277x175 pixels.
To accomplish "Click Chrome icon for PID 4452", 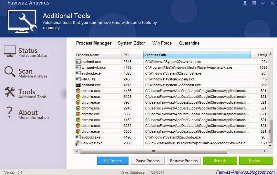I will (x=78, y=120).
